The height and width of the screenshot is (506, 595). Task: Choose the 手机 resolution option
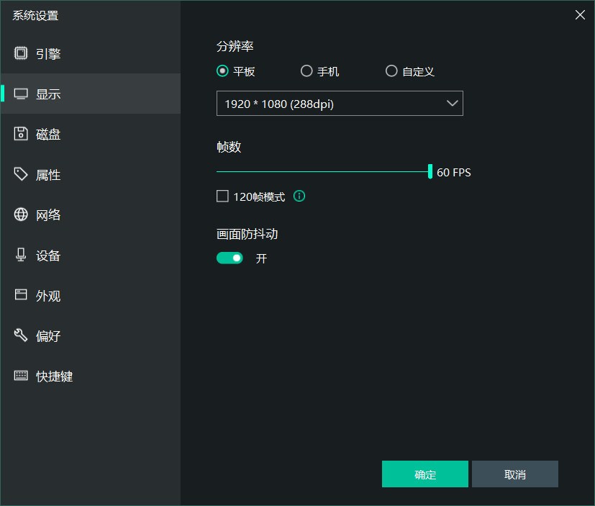coord(306,71)
